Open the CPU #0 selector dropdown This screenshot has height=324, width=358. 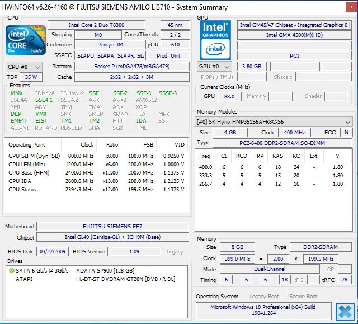coord(23,67)
